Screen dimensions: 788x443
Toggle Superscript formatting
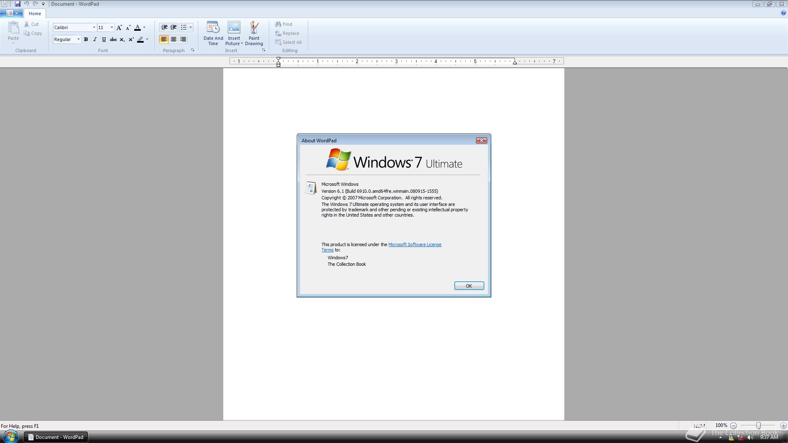(131, 39)
